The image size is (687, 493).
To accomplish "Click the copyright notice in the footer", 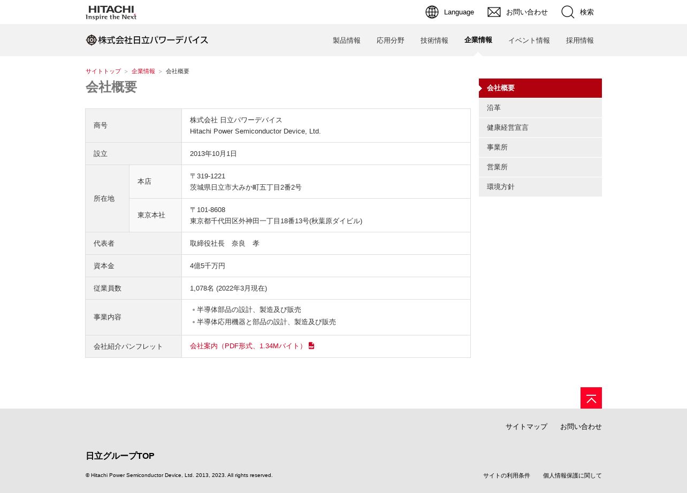I will [x=179, y=475].
